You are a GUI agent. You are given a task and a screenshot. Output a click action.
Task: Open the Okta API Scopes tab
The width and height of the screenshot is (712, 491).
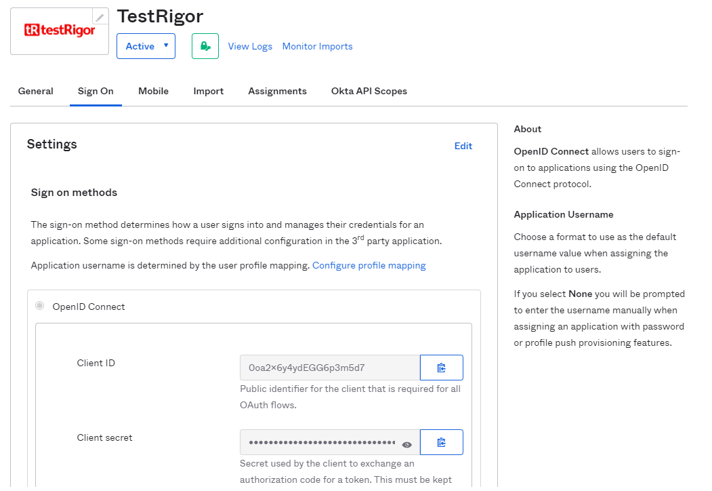[x=369, y=91]
